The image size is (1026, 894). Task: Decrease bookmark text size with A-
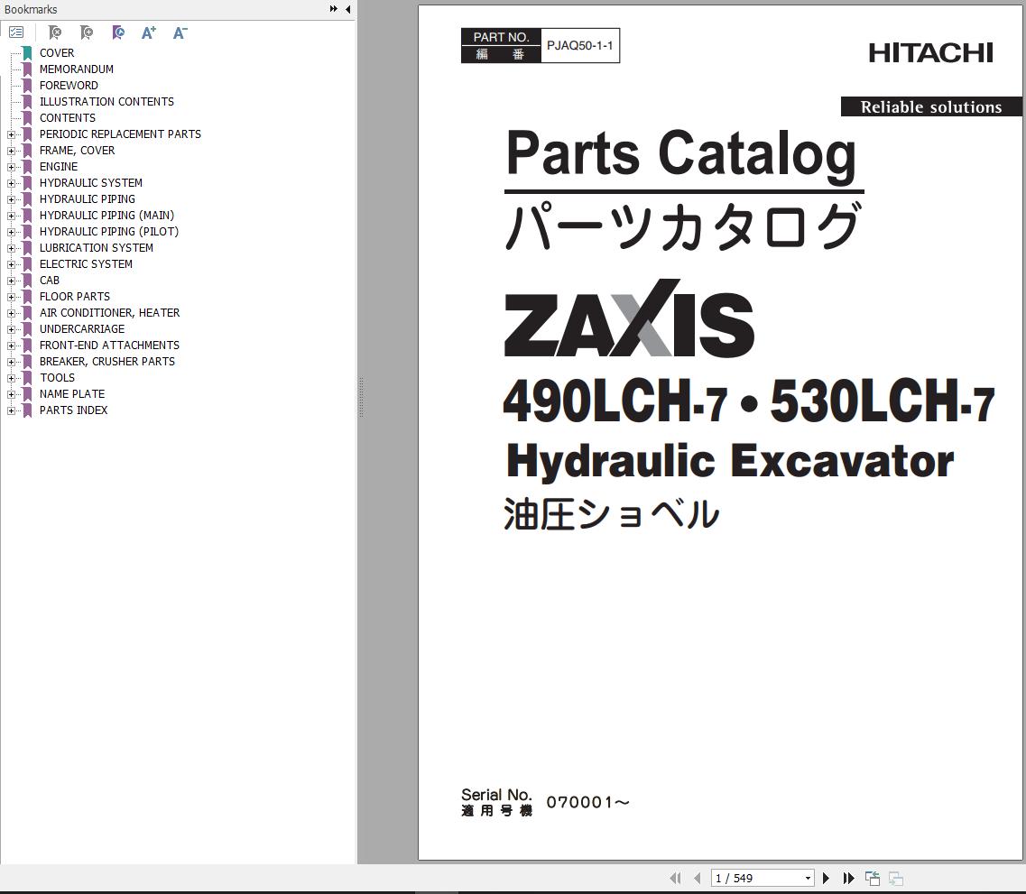tap(180, 32)
